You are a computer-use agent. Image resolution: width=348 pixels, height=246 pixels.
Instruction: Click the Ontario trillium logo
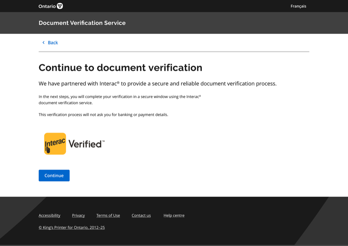point(50,6)
